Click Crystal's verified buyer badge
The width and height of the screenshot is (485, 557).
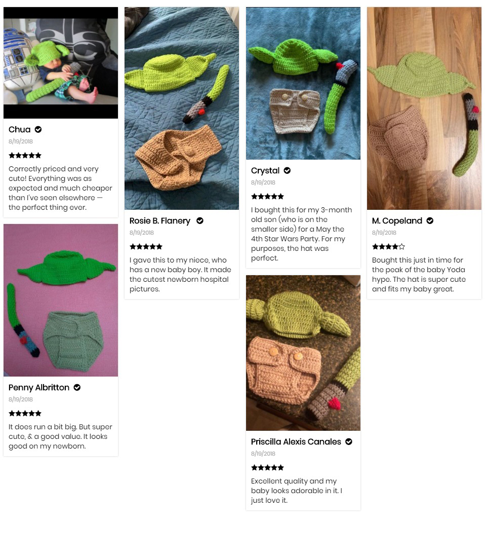287,171
